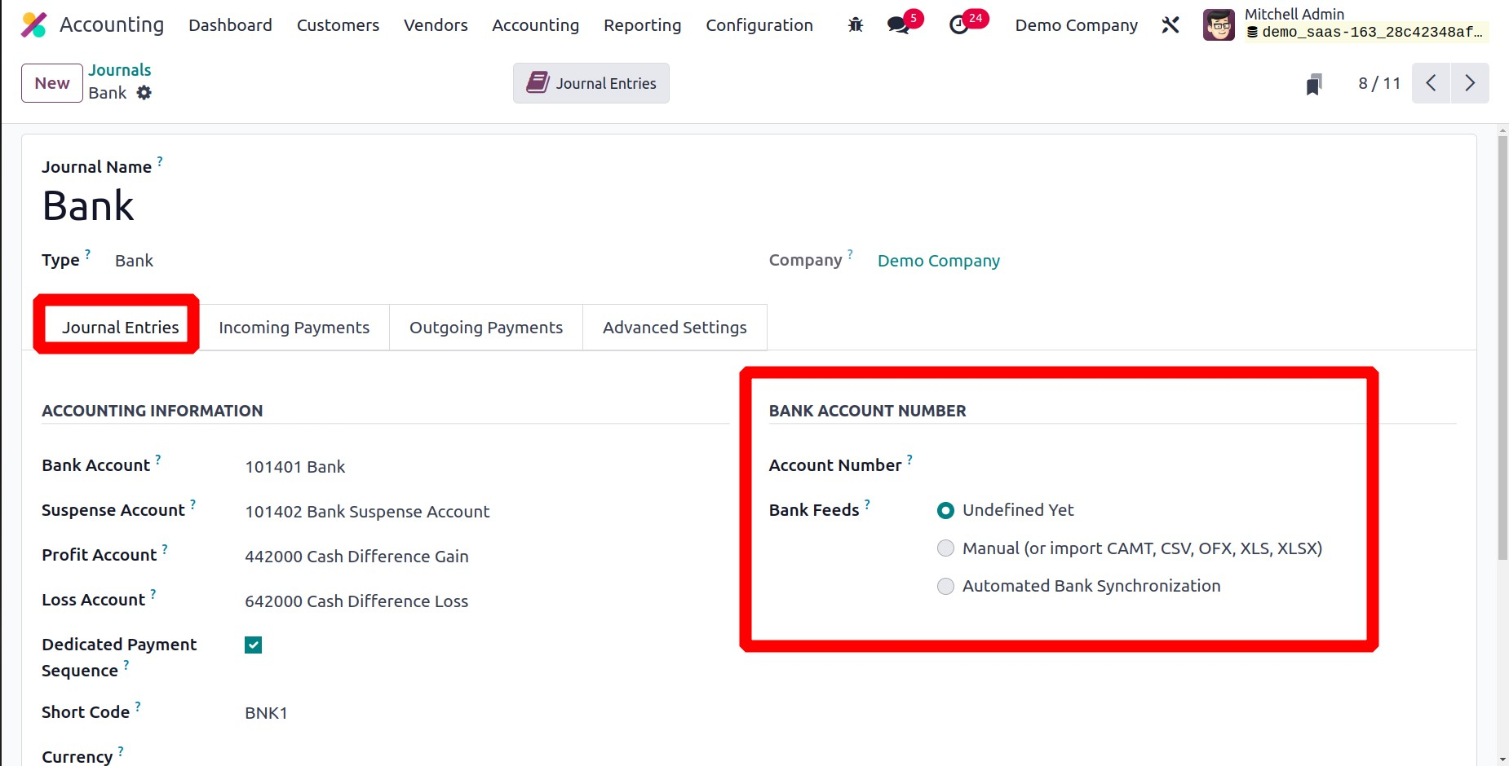Open the Demo Company switcher
The height and width of the screenshot is (766, 1509).
coord(1076,25)
